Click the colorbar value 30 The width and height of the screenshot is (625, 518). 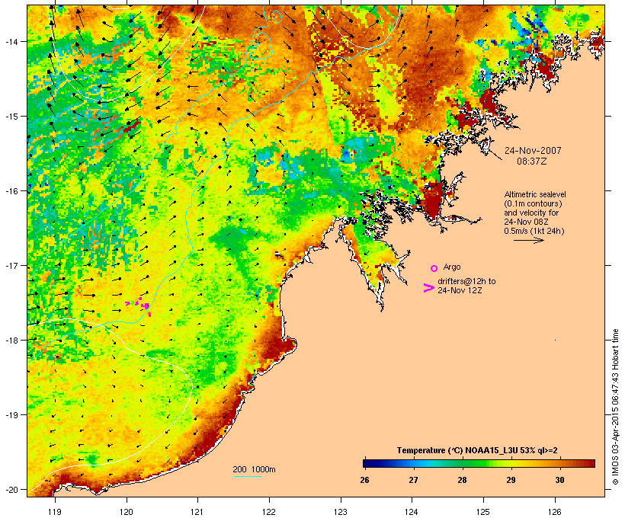pyautogui.click(x=559, y=480)
